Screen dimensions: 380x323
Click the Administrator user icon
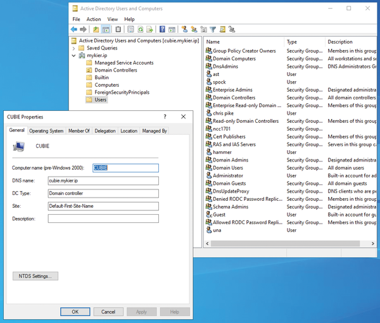click(209, 175)
